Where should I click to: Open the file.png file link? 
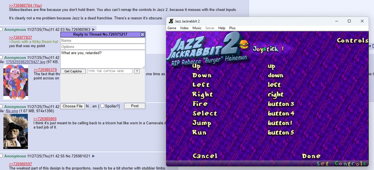pyautogui.click(x=12, y=111)
